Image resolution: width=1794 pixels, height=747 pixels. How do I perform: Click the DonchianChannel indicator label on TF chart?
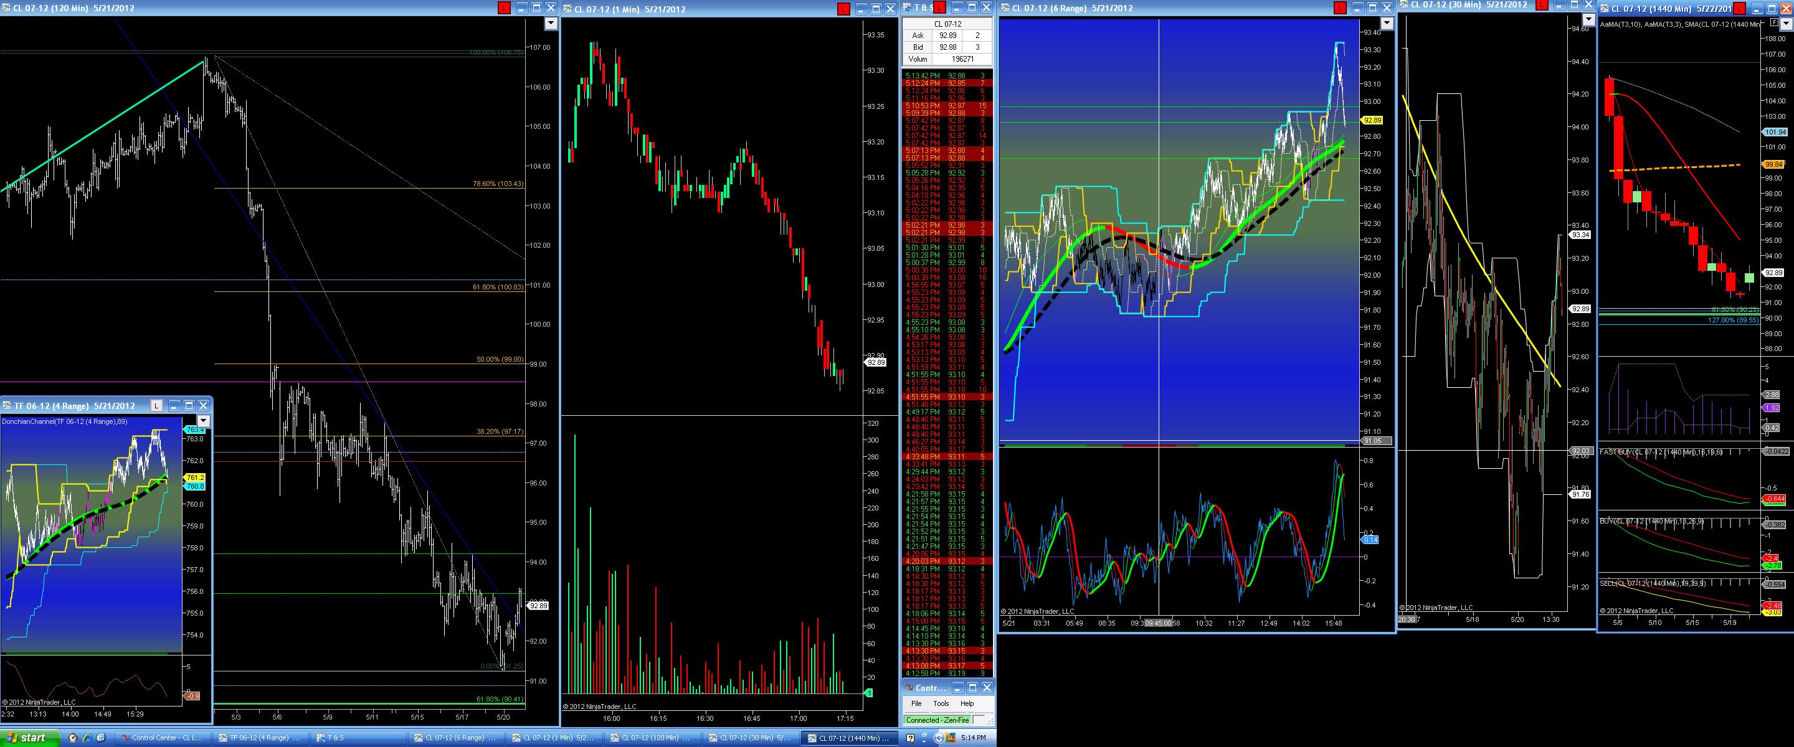click(x=65, y=421)
